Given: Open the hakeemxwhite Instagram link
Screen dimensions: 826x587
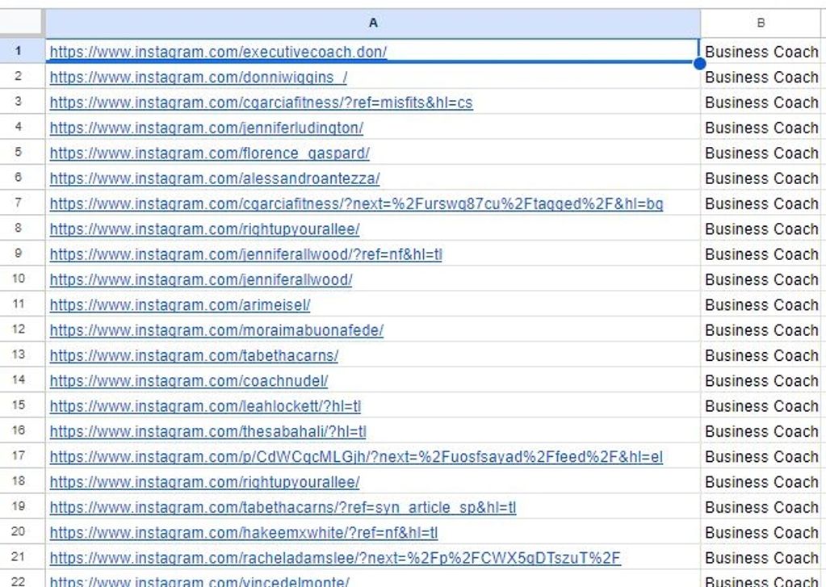Looking at the screenshot, I should point(243,532).
